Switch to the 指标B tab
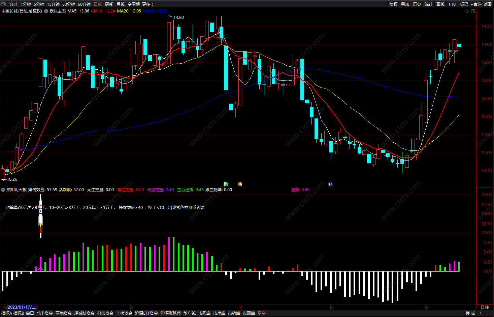This screenshot has height=317, width=494. point(19,313)
